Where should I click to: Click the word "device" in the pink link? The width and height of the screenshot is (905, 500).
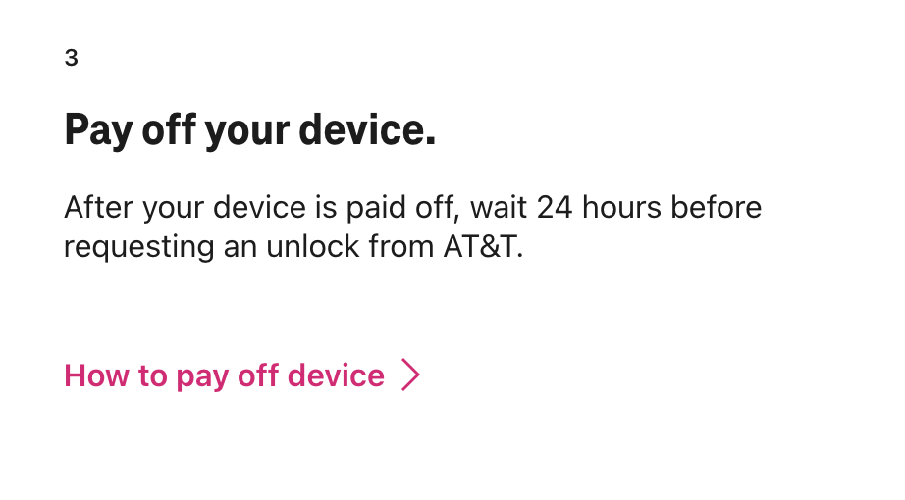point(336,375)
